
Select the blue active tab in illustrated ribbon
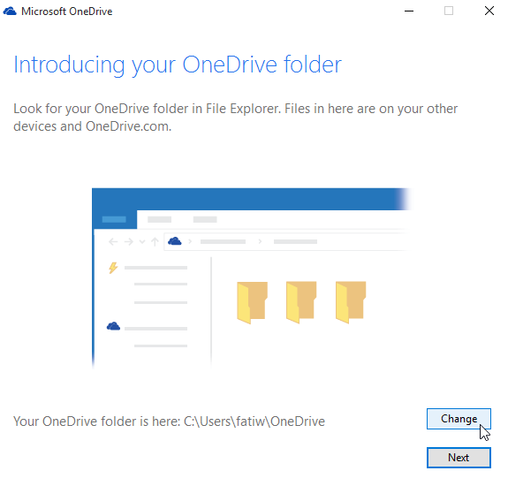(x=114, y=219)
